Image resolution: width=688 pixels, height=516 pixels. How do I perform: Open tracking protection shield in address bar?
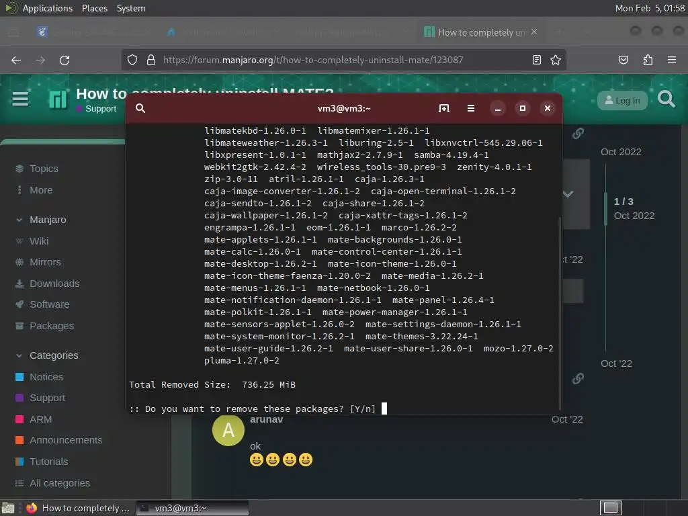tap(132, 60)
